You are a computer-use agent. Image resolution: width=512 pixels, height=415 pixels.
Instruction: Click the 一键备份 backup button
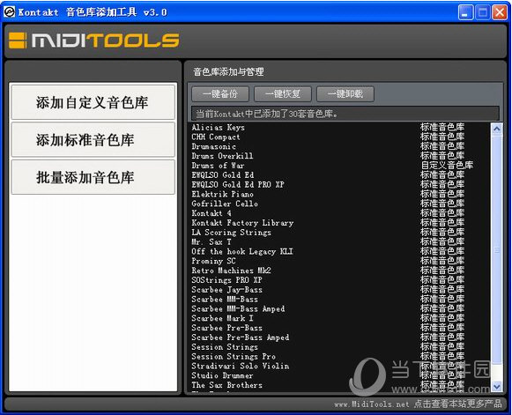click(220, 94)
